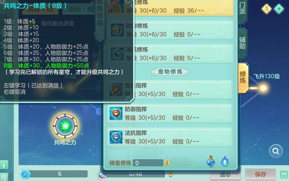This screenshot has width=289, height=181.
Task: Click the 储备修炼 value field
Action: point(148,163)
